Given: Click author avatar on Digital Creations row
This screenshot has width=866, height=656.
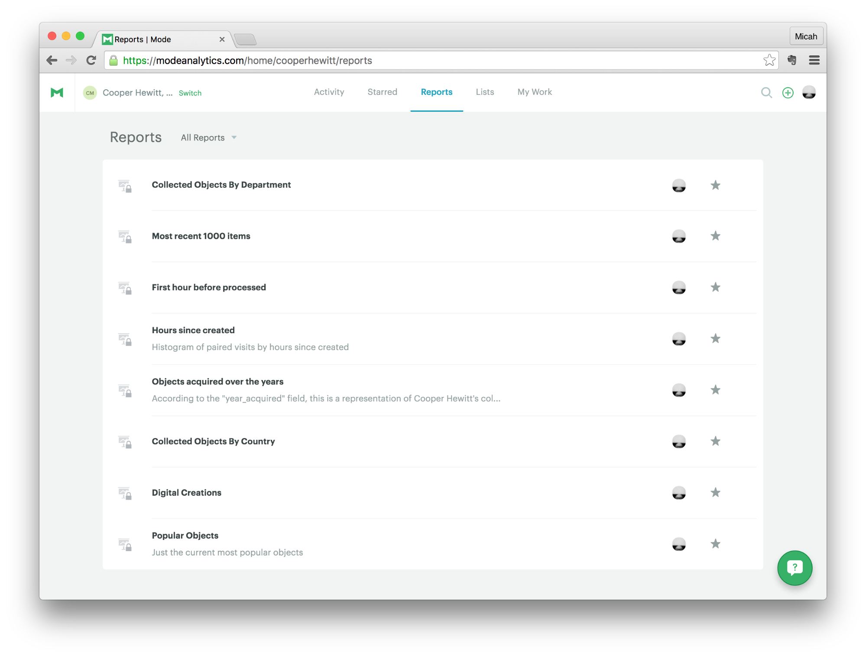Looking at the screenshot, I should click(679, 493).
